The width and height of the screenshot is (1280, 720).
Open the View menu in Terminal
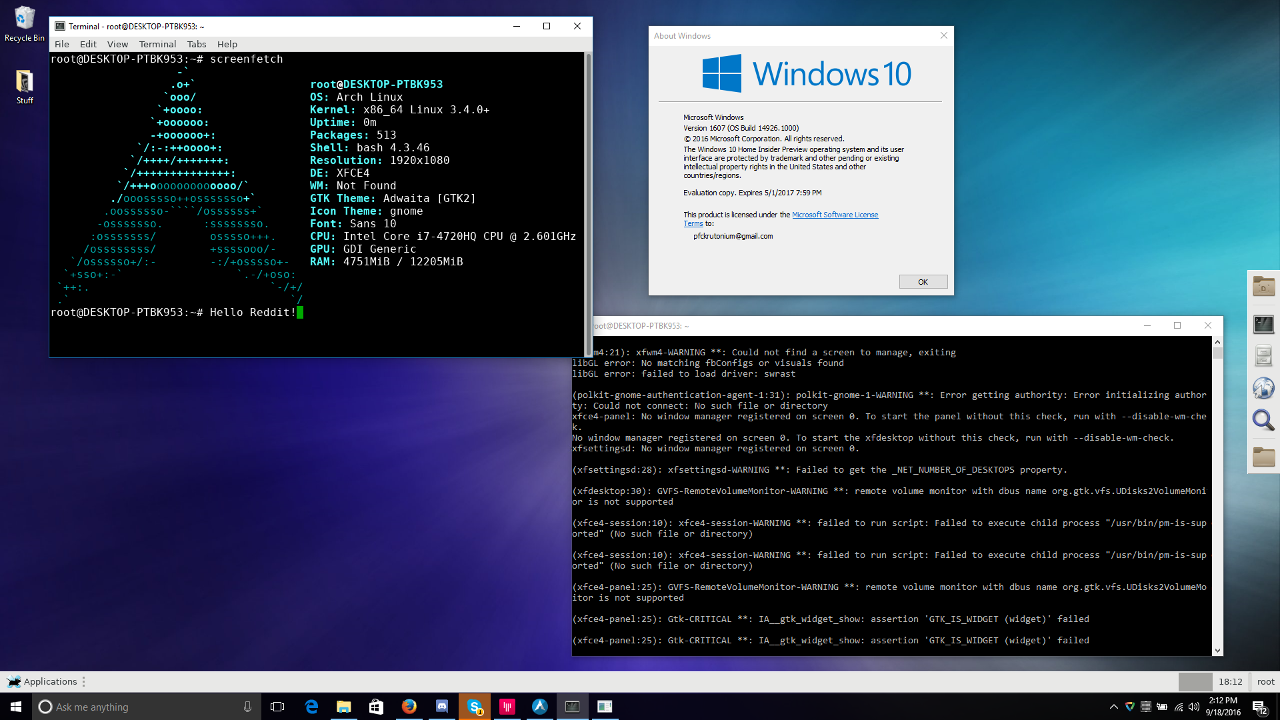[117, 44]
